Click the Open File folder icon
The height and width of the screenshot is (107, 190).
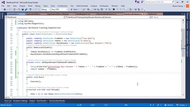(19, 10)
